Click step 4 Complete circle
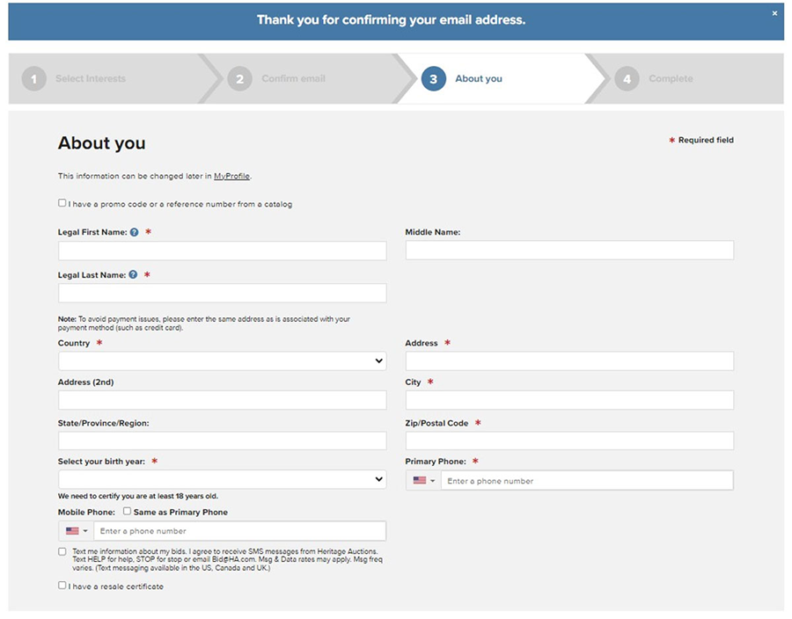The image size is (792, 619). (x=627, y=79)
